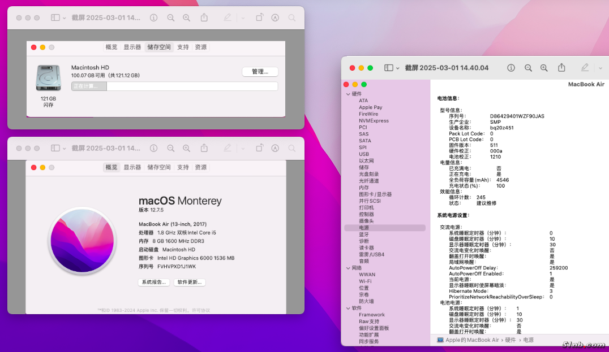The height and width of the screenshot is (352, 609).
Task: Collapse the 硬件 section in the sidebar tree
Action: coord(348,94)
